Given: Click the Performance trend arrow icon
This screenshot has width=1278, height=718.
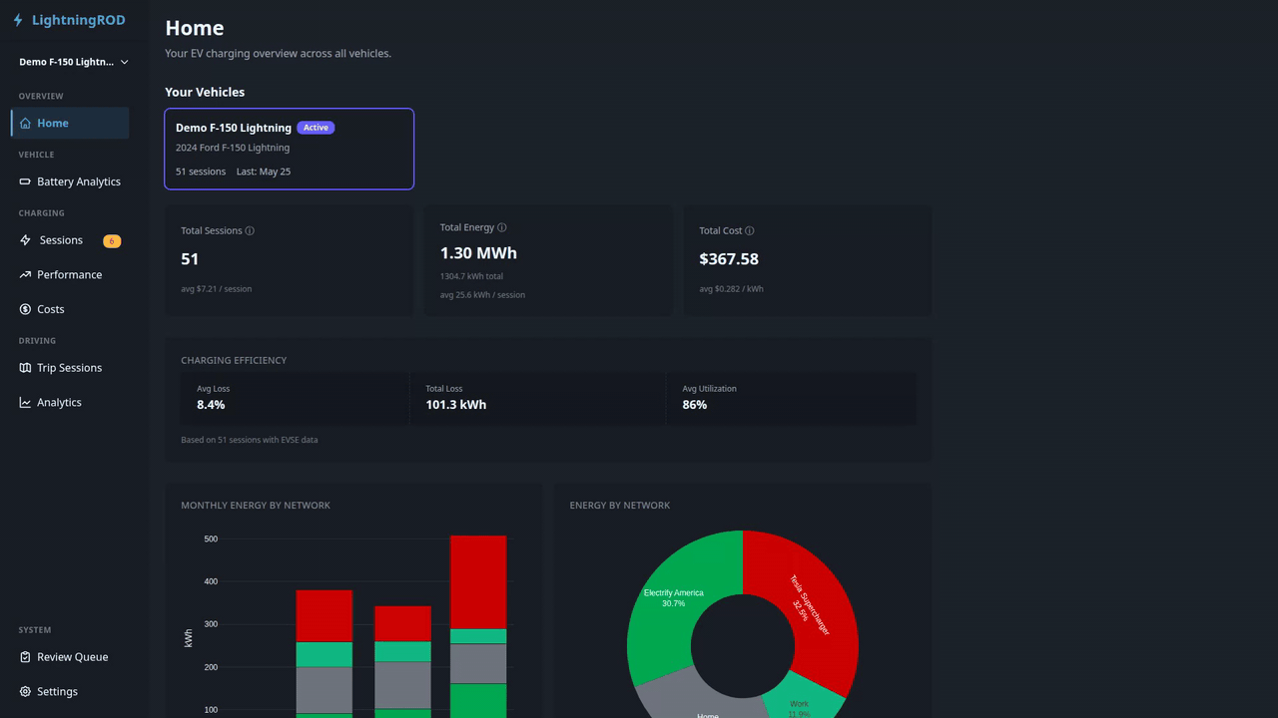Looking at the screenshot, I should tap(25, 274).
